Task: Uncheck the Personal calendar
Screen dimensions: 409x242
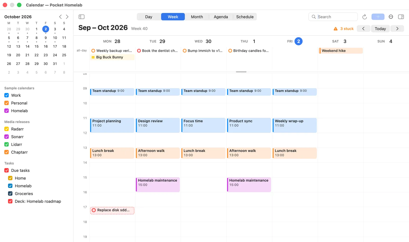Action: (7, 103)
